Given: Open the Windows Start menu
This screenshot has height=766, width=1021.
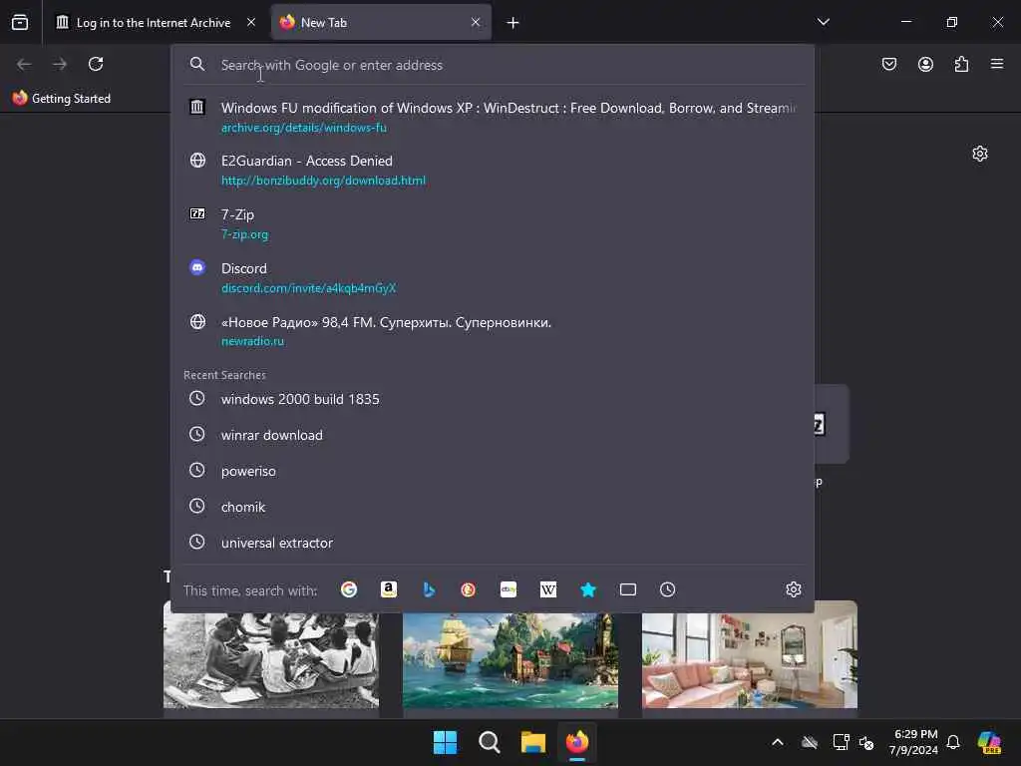Looking at the screenshot, I should click(x=446, y=742).
